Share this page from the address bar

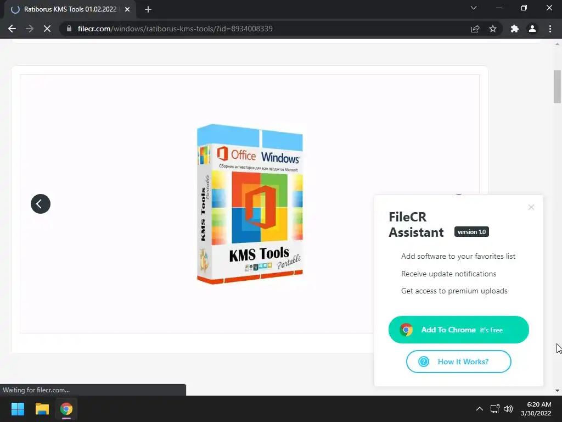point(475,29)
